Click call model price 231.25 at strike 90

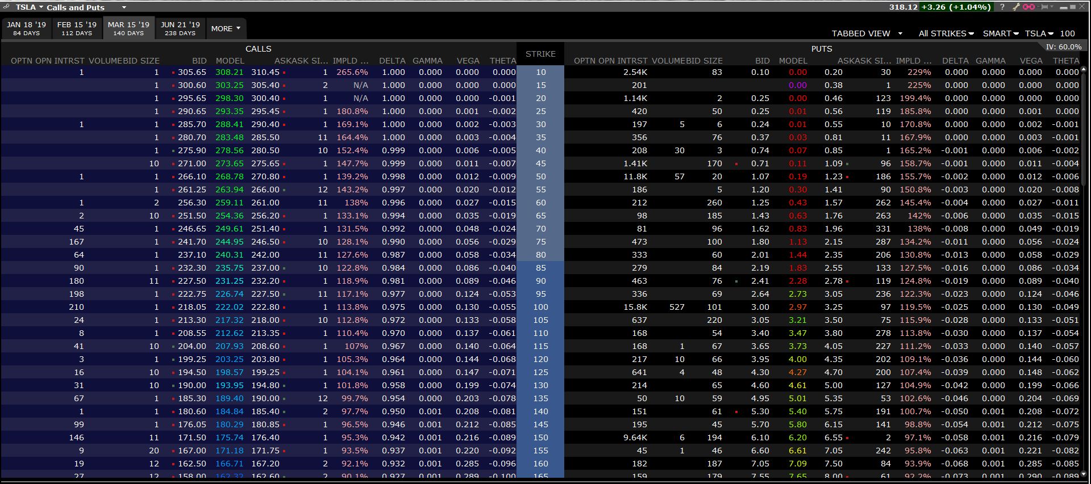pos(230,281)
